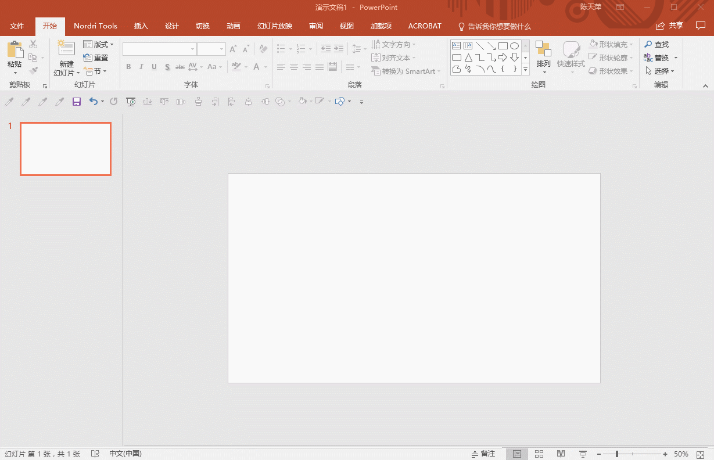This screenshot has width=714, height=460.
Task: Open the 选择 select dropdown
Action: [659, 71]
